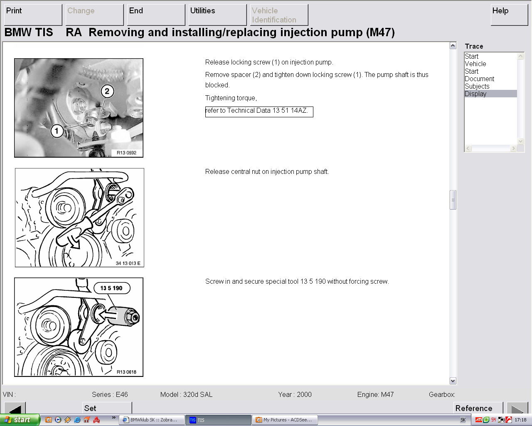Click the document vertical scrollbar thumb
The height and width of the screenshot is (426, 532).
(x=453, y=200)
